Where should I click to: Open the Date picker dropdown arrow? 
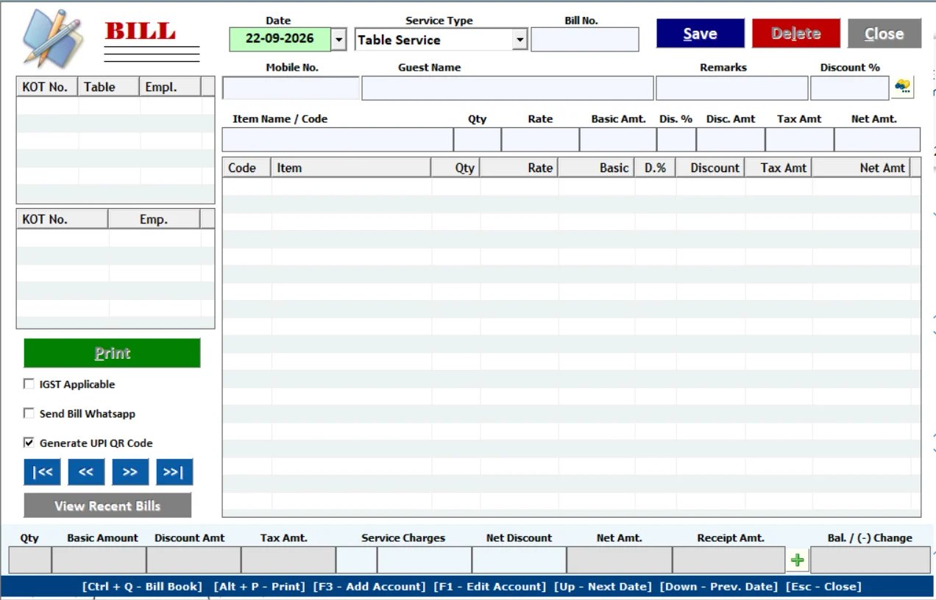[338, 40]
